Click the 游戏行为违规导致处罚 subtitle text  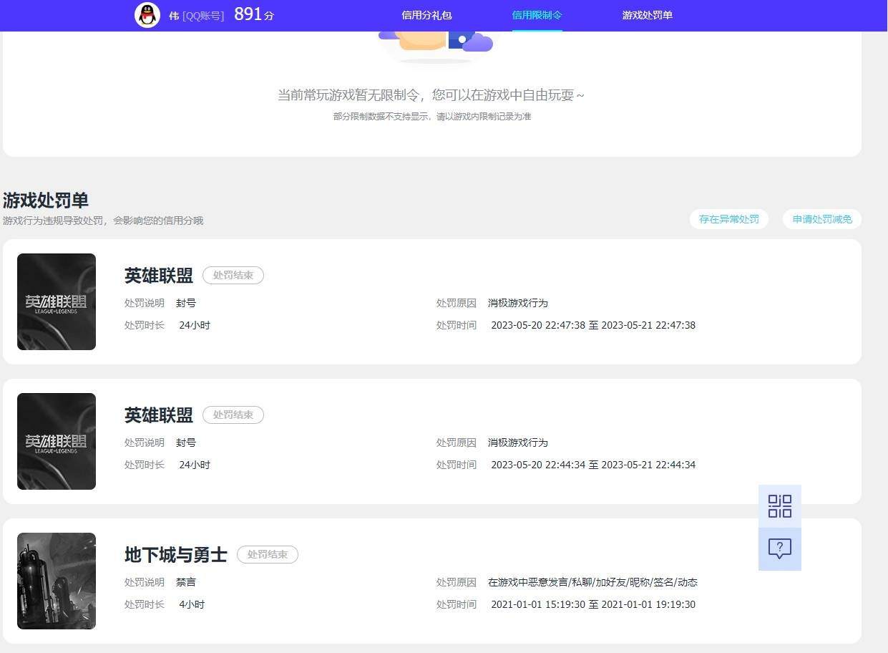[103, 221]
